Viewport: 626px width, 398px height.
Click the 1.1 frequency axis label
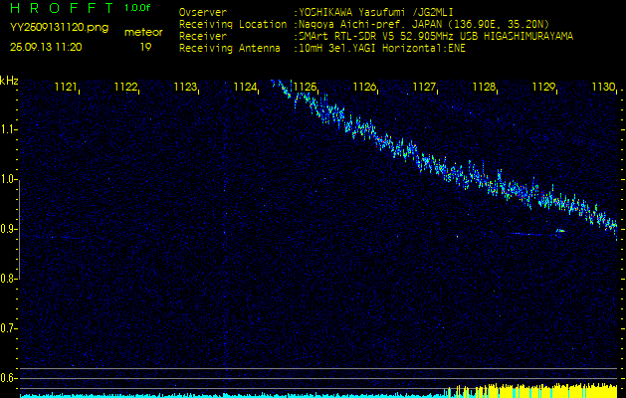9,129
